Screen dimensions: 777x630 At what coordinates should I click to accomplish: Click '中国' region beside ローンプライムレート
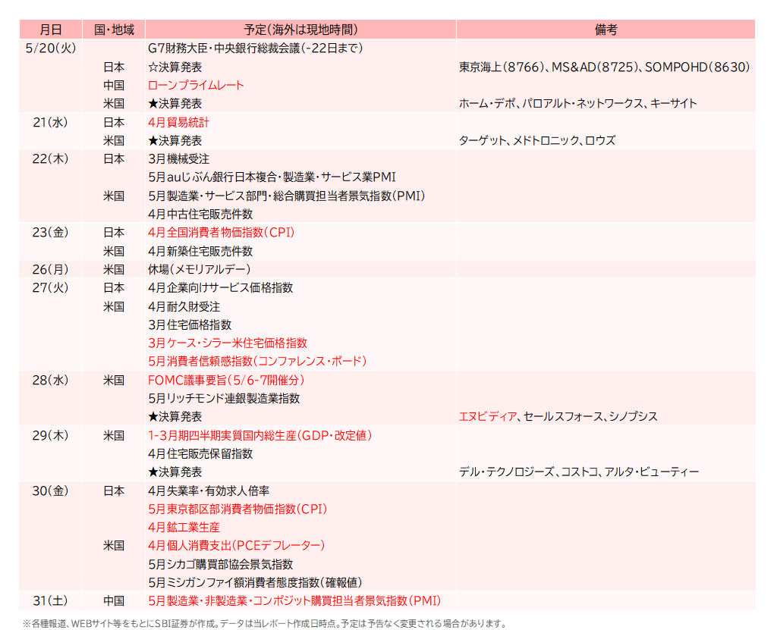(x=114, y=85)
